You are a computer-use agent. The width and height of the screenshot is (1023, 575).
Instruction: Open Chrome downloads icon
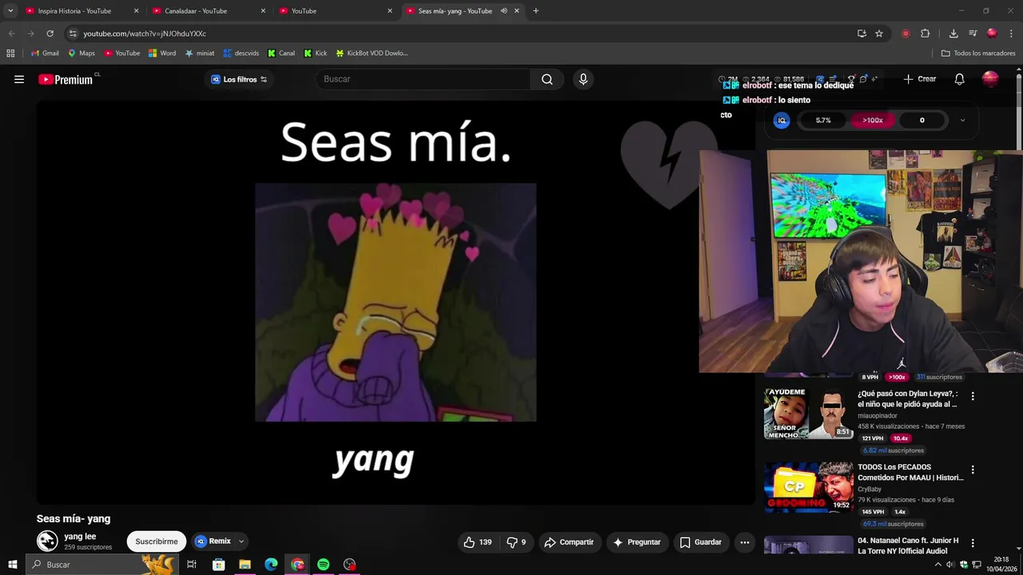pyautogui.click(x=953, y=34)
